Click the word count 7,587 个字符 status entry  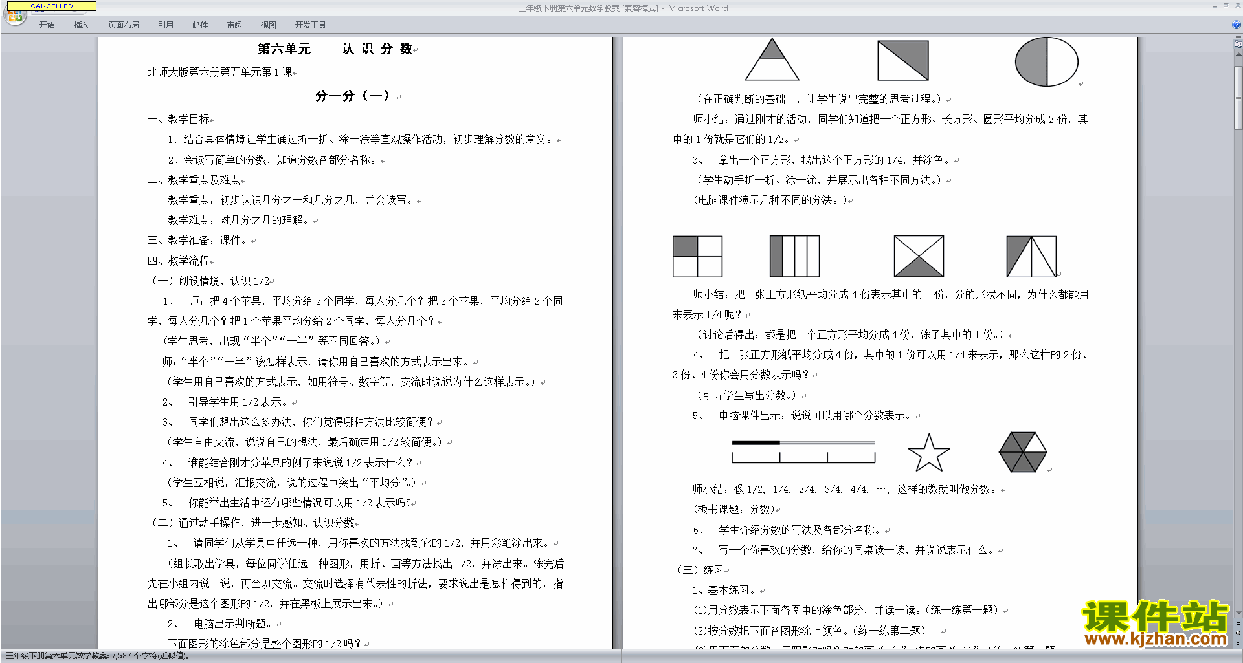pos(97,656)
